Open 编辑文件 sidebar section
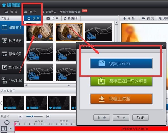This screenshot has width=168, height=133. tap(12, 27)
